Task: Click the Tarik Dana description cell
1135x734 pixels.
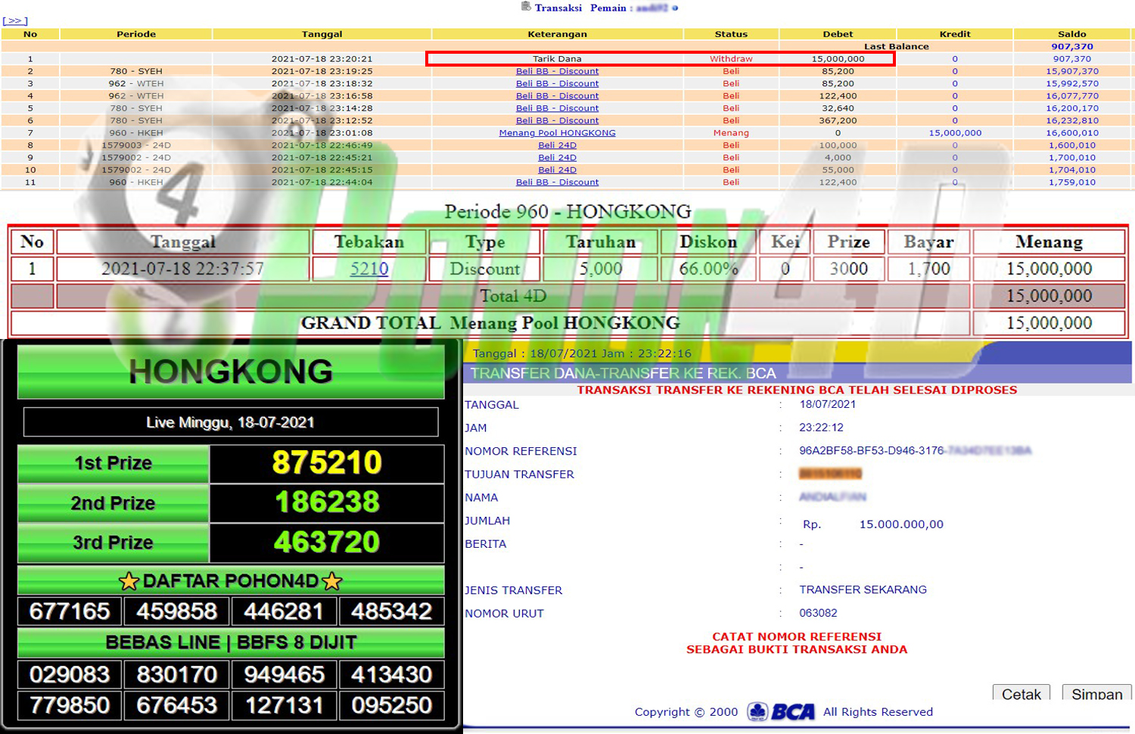Action: tap(557, 59)
